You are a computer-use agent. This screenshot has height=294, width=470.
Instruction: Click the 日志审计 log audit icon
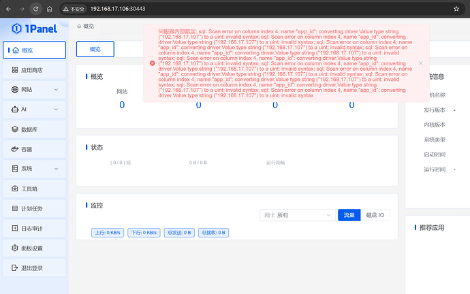15,228
